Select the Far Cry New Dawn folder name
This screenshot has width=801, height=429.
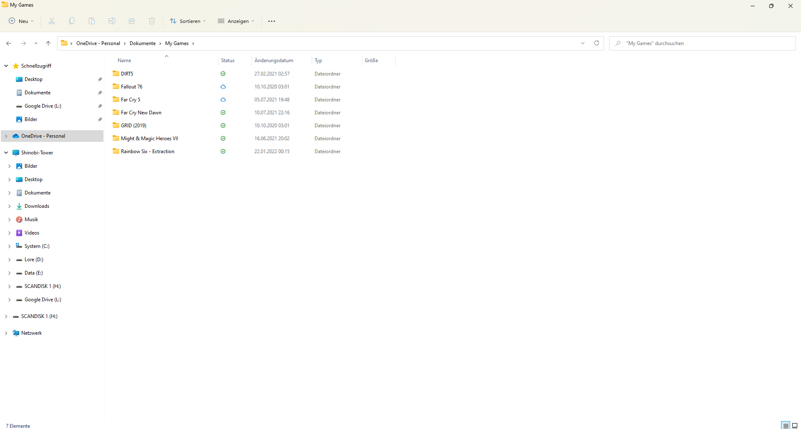[141, 113]
